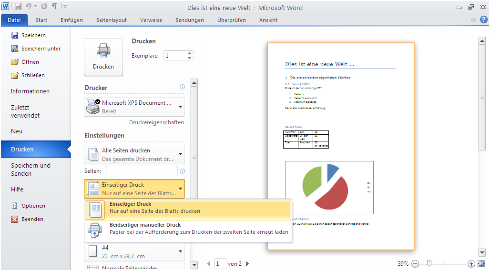Switch to the Einfügen ribbon tab
Viewport: 490px width, 270px height.
[71, 20]
